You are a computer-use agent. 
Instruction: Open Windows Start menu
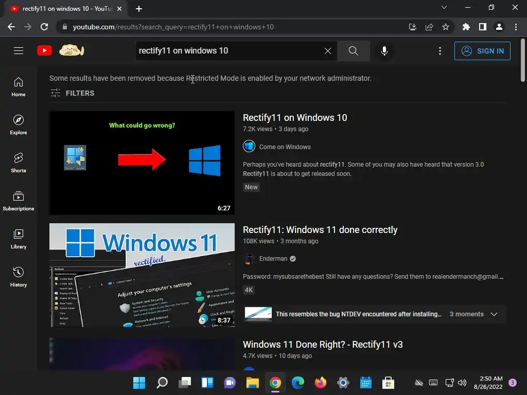pyautogui.click(x=139, y=383)
